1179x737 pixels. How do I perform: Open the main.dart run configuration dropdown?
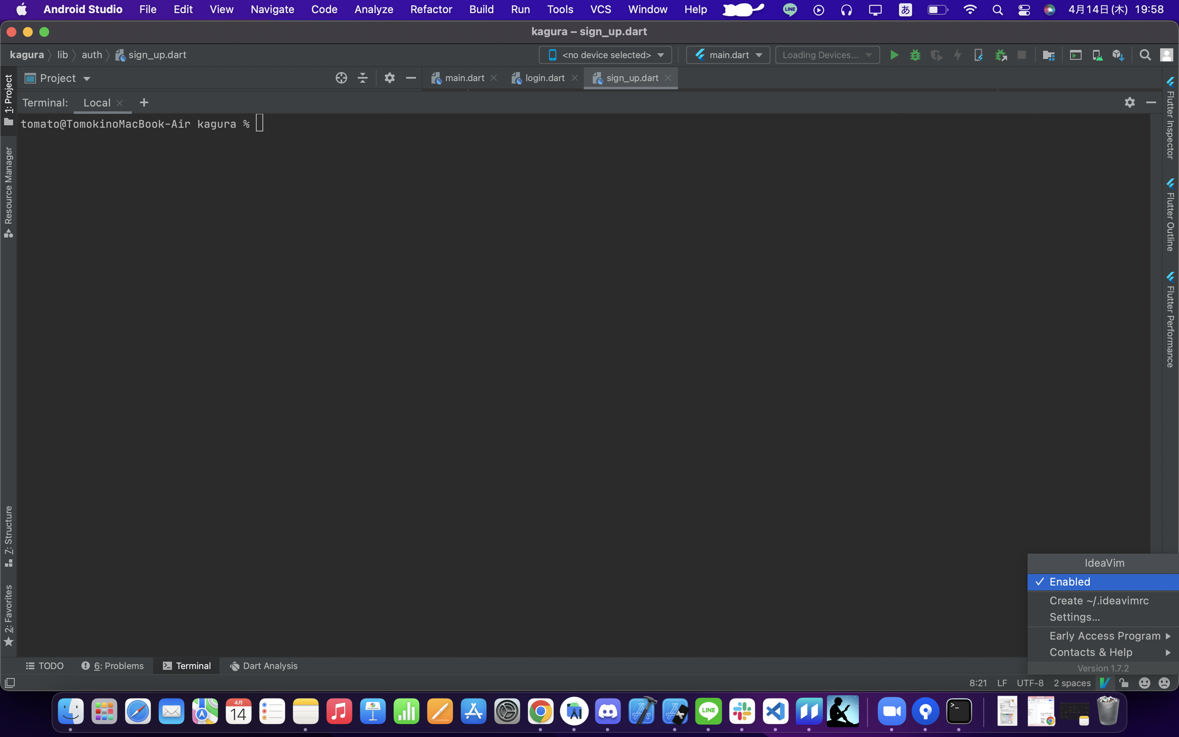pos(727,54)
